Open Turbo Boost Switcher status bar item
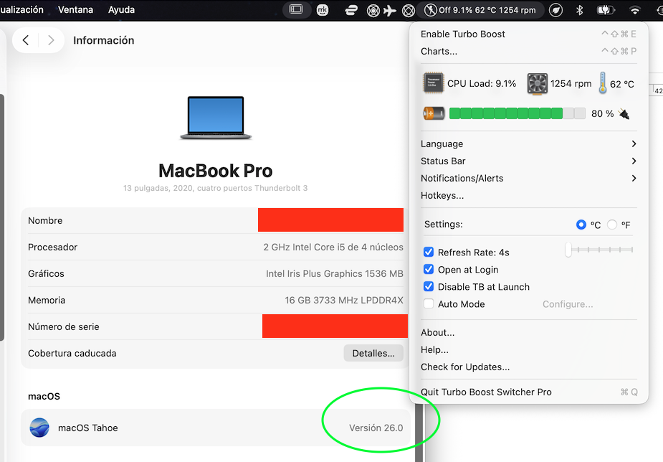The width and height of the screenshot is (663, 462). [480, 10]
